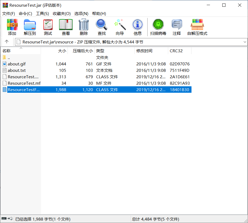Select the 解压到 (Extract To) icon

pos(30,27)
